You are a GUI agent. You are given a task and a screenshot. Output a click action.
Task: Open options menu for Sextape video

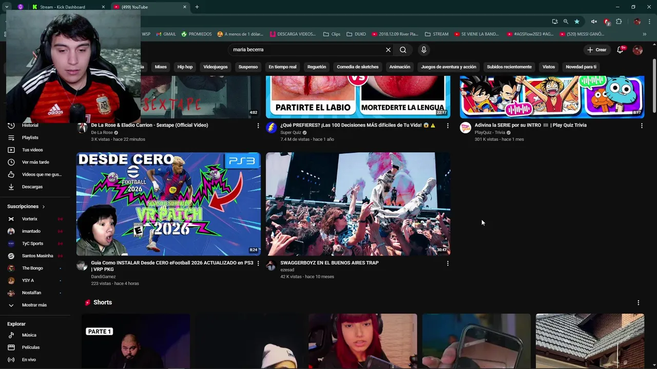tap(258, 126)
